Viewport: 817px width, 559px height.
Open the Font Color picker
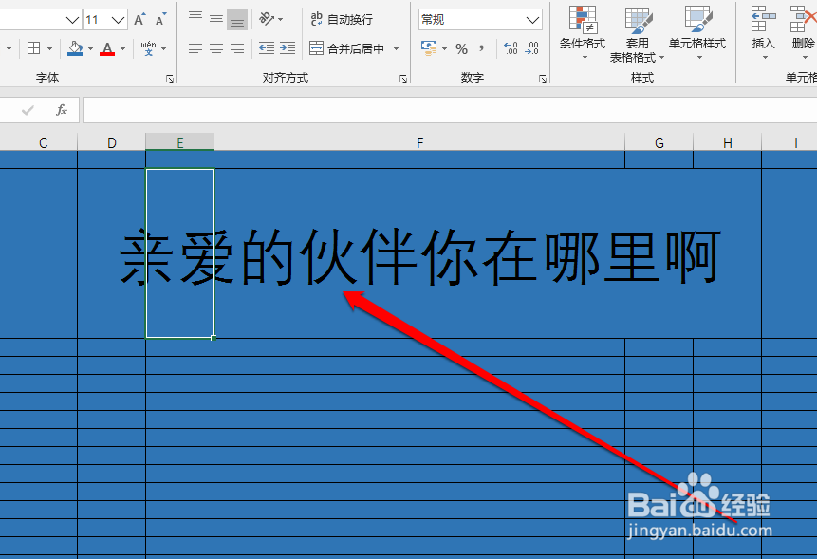point(122,48)
